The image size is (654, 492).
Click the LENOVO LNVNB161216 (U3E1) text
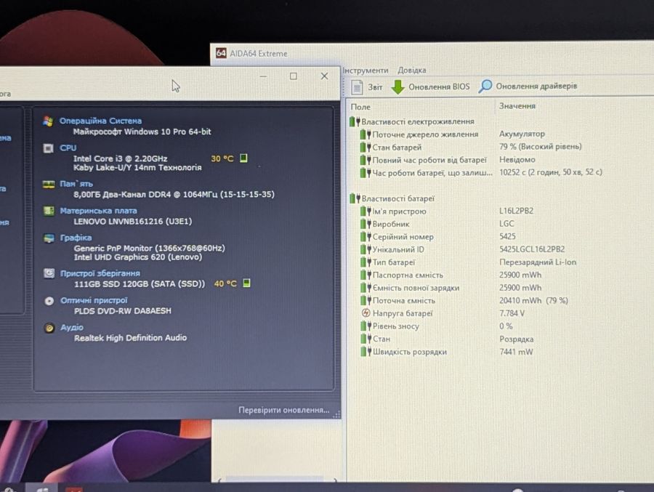133,222
